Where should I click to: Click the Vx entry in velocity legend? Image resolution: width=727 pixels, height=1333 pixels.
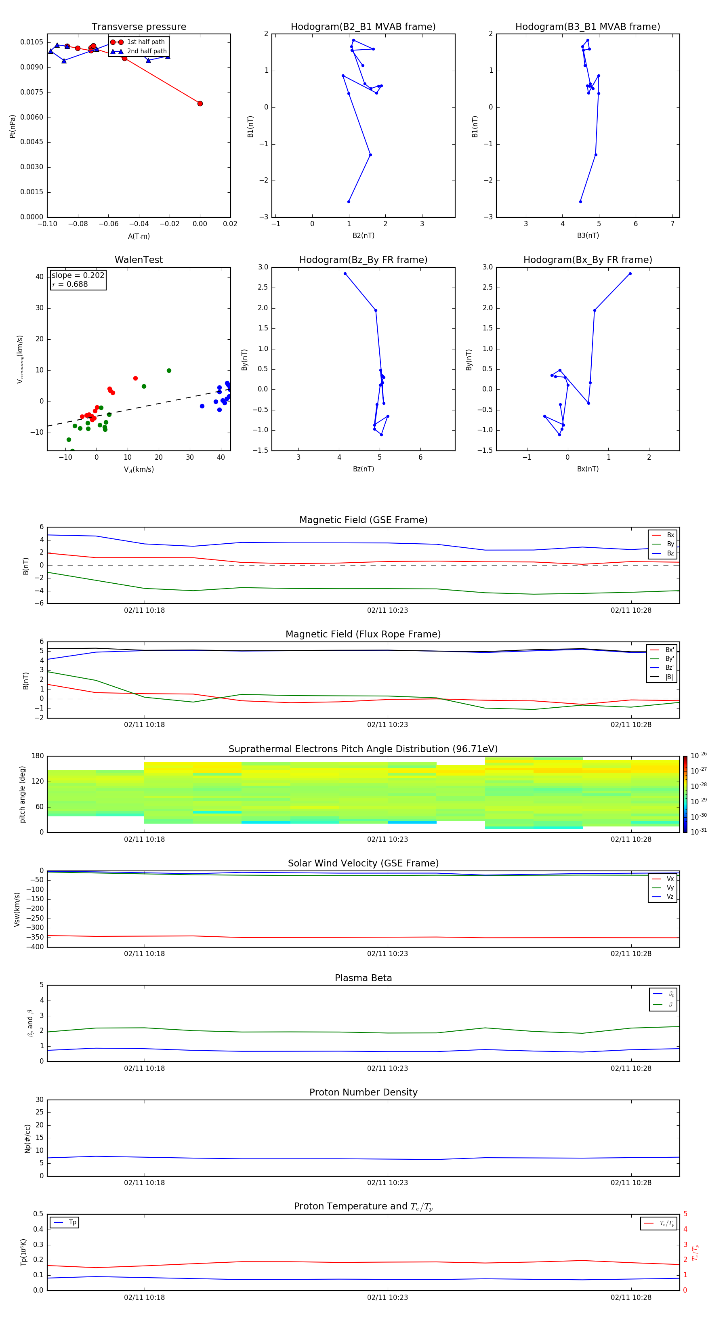(x=663, y=879)
